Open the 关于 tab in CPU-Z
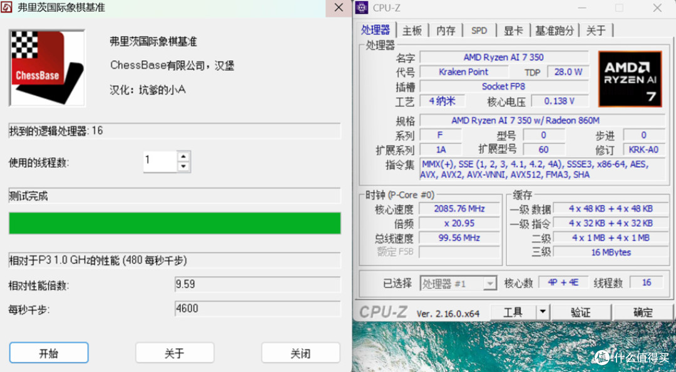Viewport: 676px width, 372px height. pyautogui.click(x=596, y=31)
